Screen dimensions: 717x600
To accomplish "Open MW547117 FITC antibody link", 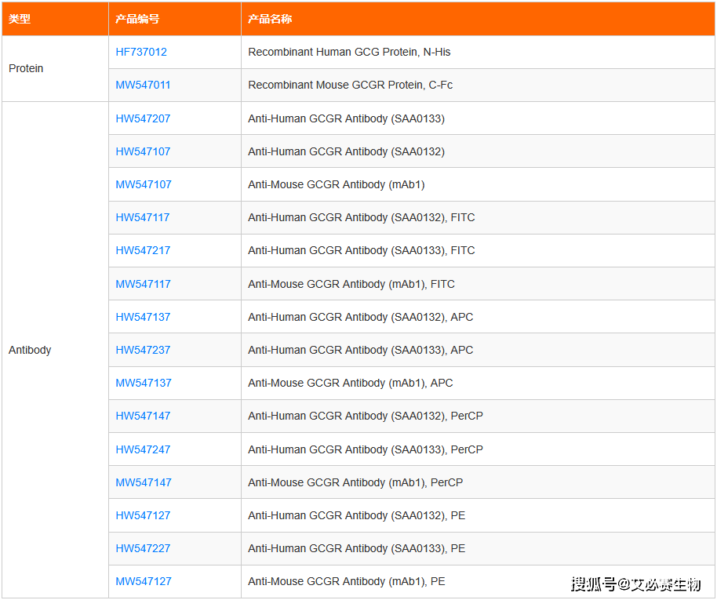I will pos(144,284).
